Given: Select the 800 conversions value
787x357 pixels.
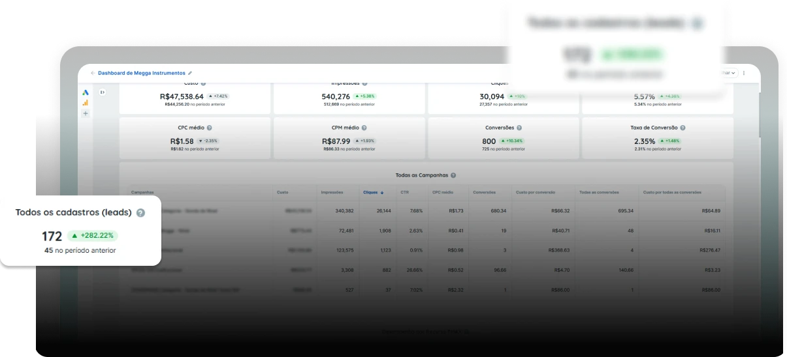Looking at the screenshot, I should [489, 141].
